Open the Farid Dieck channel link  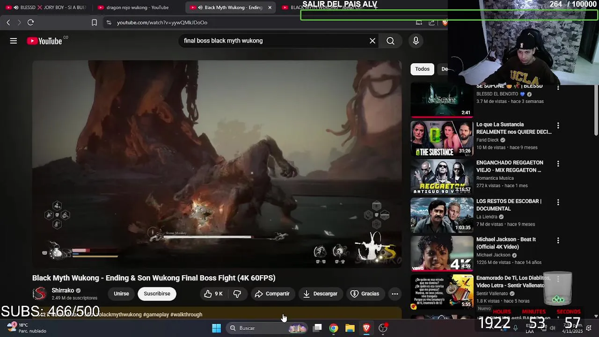pos(488,140)
